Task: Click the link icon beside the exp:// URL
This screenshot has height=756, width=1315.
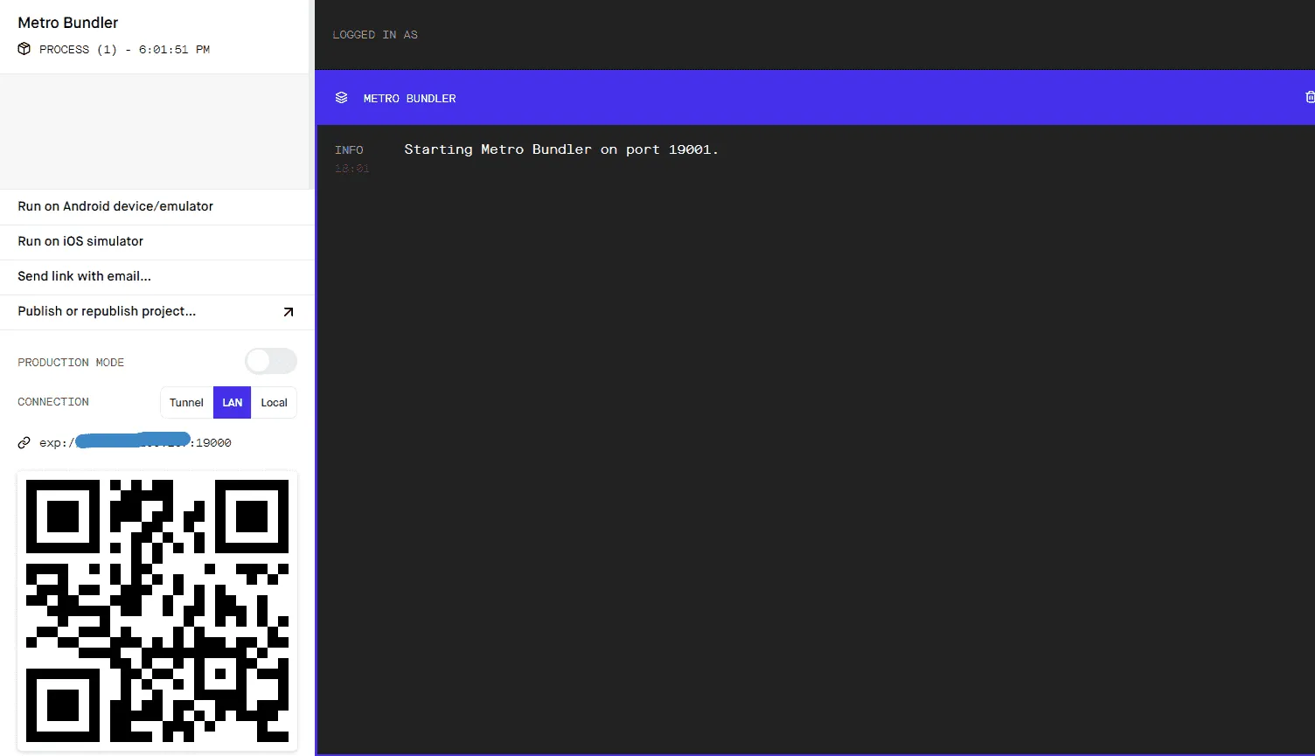Action: pos(24,442)
